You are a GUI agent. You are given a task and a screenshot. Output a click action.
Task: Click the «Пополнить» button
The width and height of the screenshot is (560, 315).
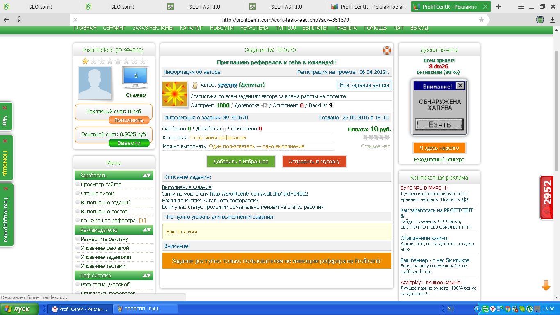(x=129, y=120)
